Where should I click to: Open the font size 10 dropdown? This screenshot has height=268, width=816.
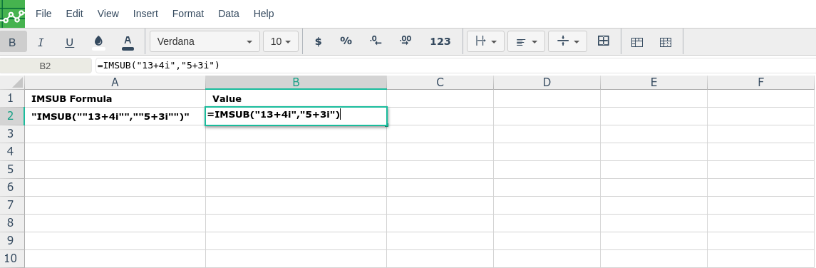pyautogui.click(x=281, y=41)
